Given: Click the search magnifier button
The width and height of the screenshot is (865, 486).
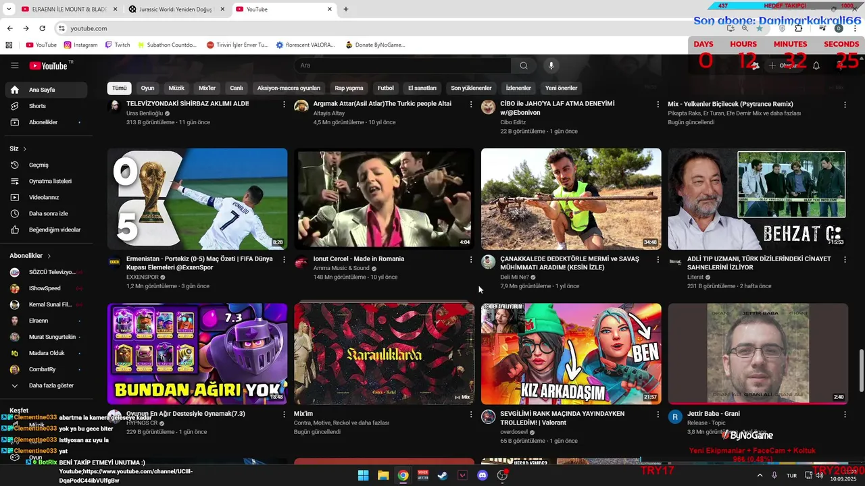Looking at the screenshot, I should tap(524, 65).
